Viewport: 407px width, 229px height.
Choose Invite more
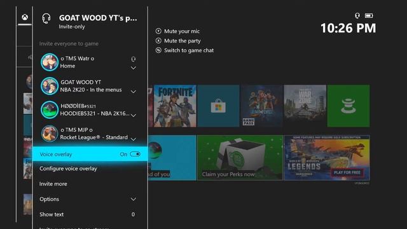click(53, 184)
